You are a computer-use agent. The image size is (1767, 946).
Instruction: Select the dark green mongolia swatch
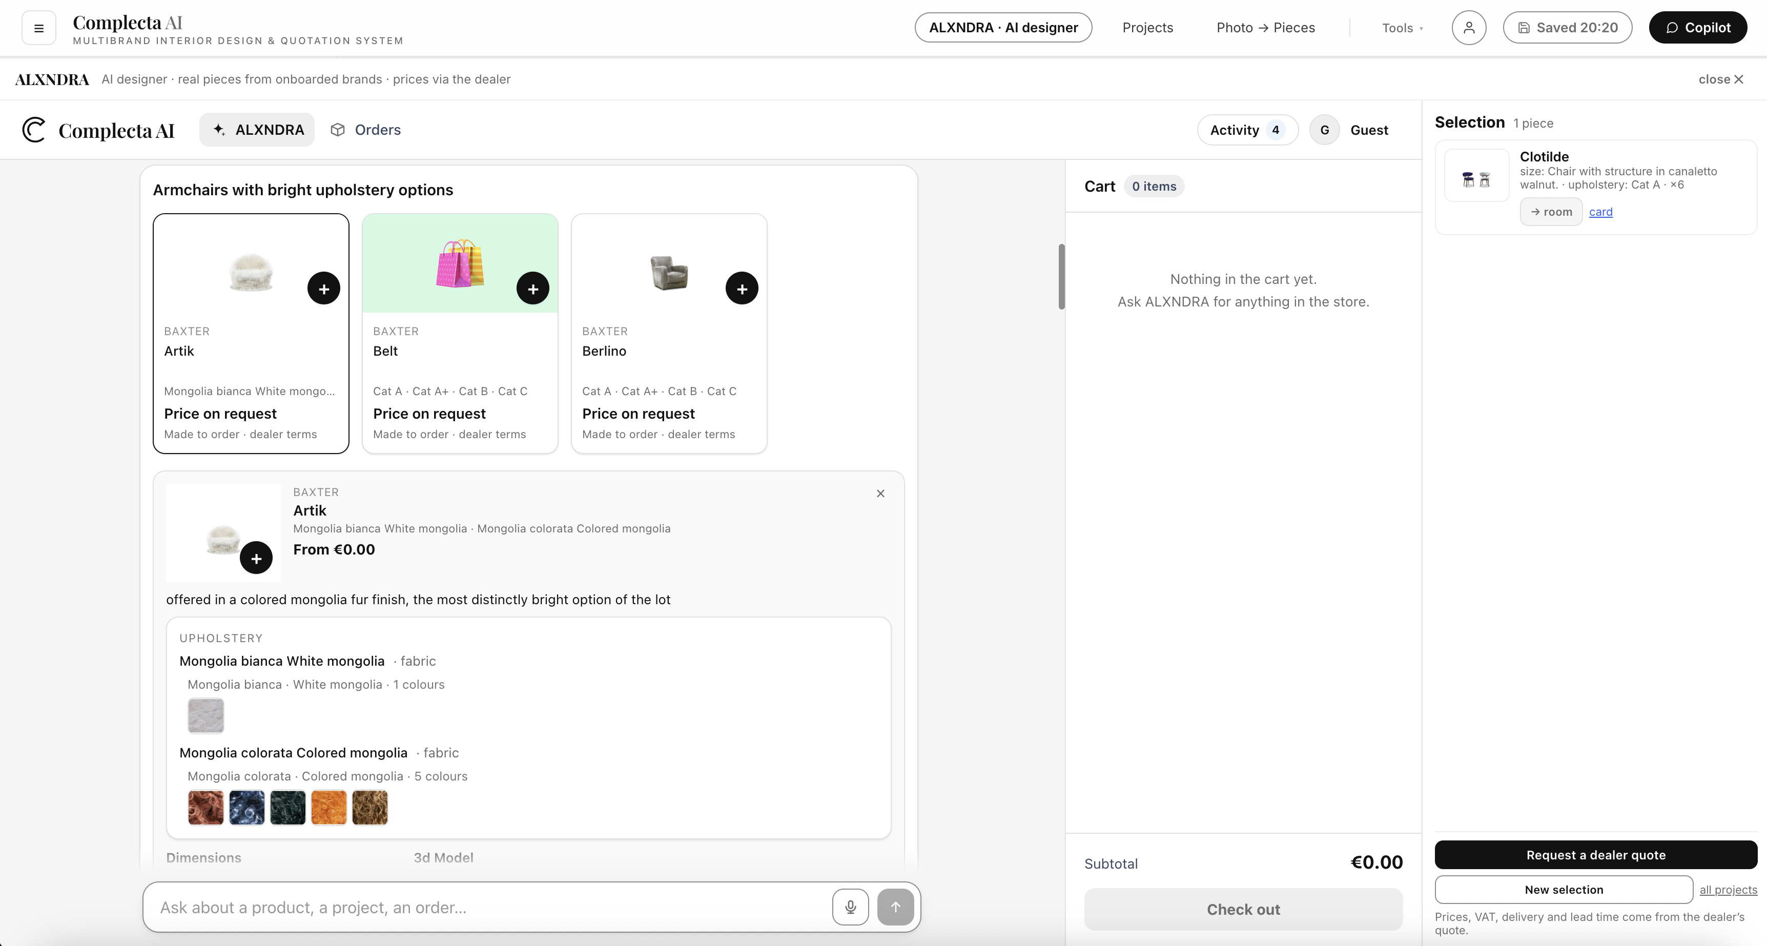pyautogui.click(x=288, y=808)
